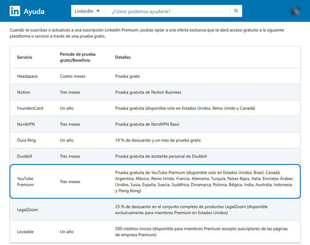Click 'Tres meses' in the Notion row
The width and height of the screenshot is (310, 245).
point(70,92)
